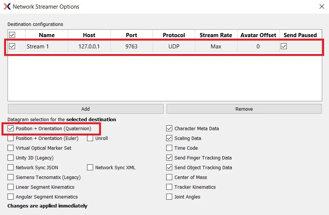Tick the Unity 3D (Legacy) checkbox

click(11, 158)
